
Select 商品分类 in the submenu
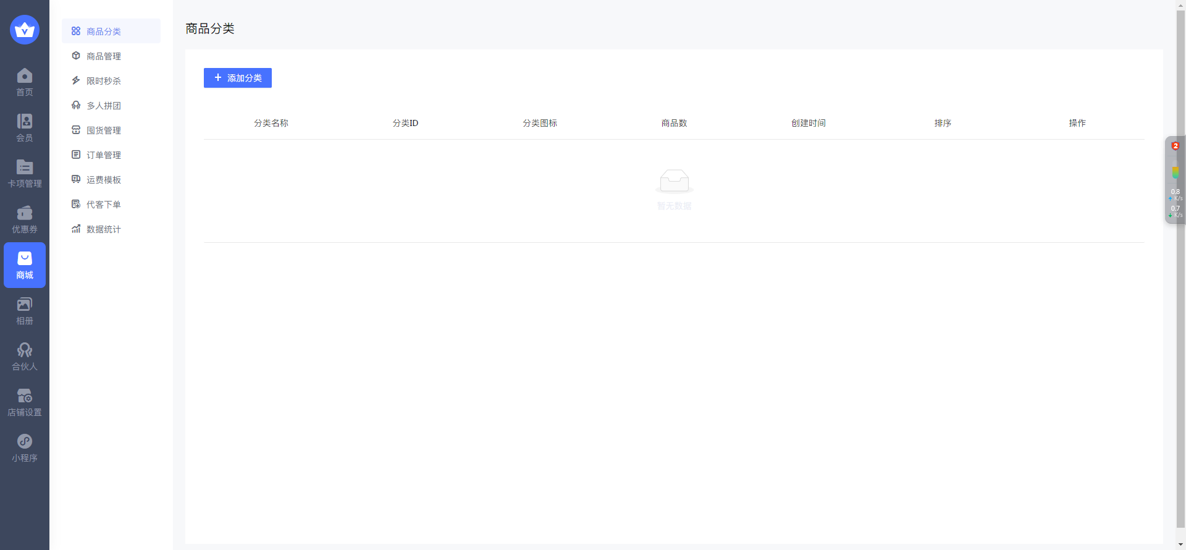coord(104,32)
